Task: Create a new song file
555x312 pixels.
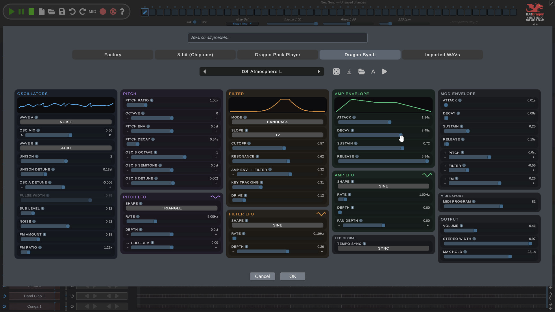Action: (x=42, y=12)
